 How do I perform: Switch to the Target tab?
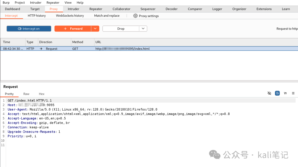tap(35, 9)
